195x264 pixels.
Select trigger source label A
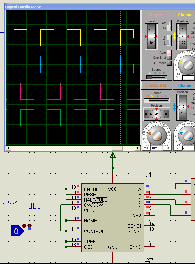tap(150, 73)
